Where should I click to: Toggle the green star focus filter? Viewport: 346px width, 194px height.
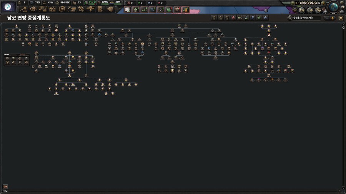pos(259,18)
